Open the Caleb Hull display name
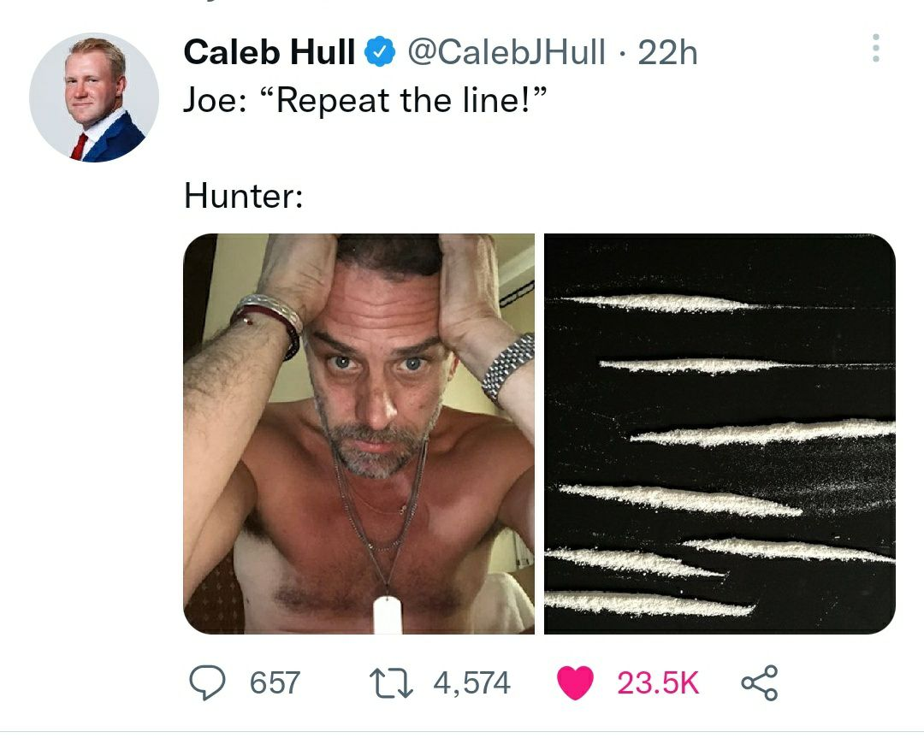Screen dimensions: 924x738 269,53
